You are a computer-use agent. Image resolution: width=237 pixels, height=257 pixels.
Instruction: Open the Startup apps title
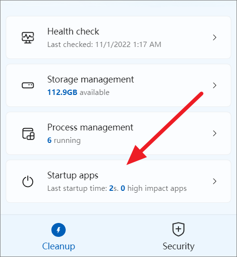pyautogui.click(x=73, y=175)
